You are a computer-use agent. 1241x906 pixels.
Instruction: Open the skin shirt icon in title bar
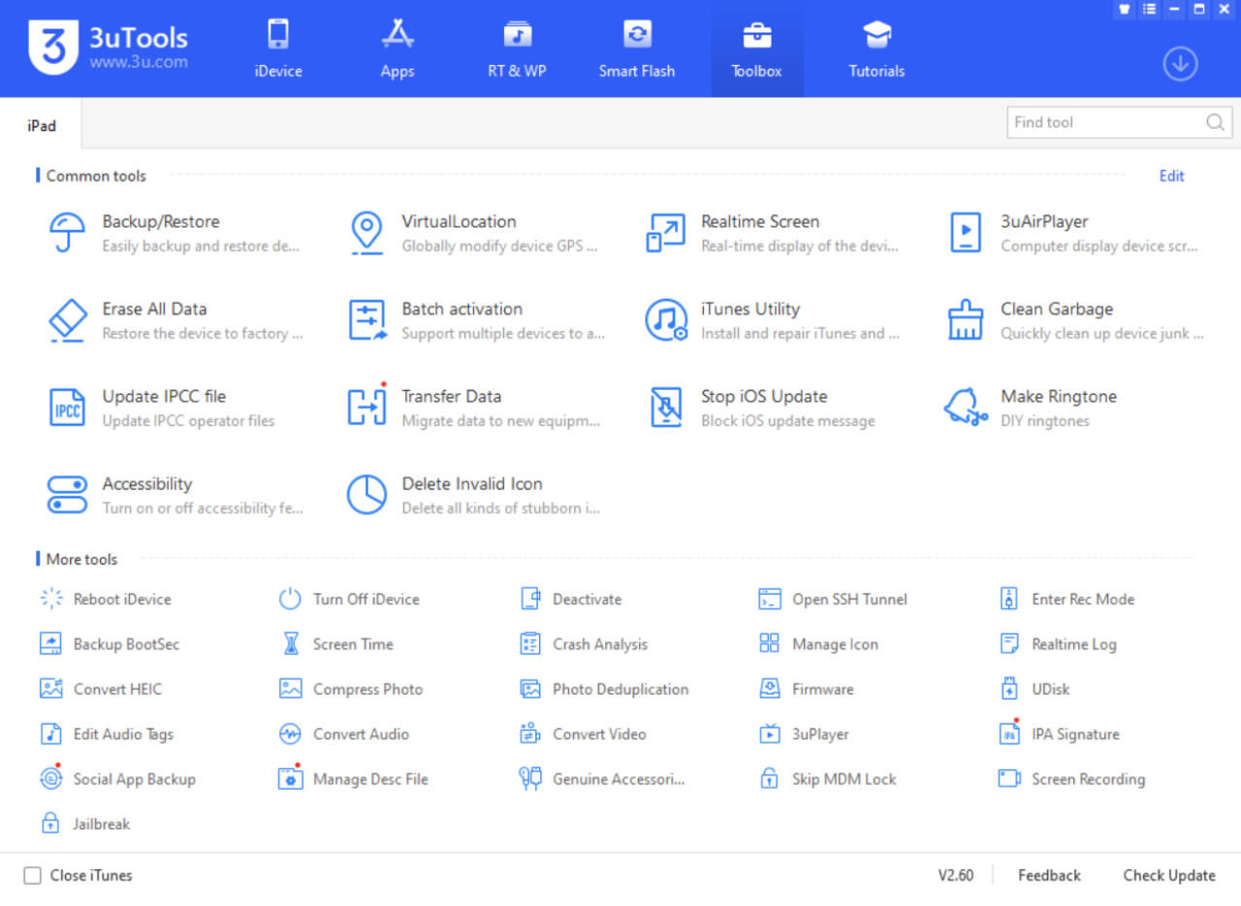point(1125,9)
